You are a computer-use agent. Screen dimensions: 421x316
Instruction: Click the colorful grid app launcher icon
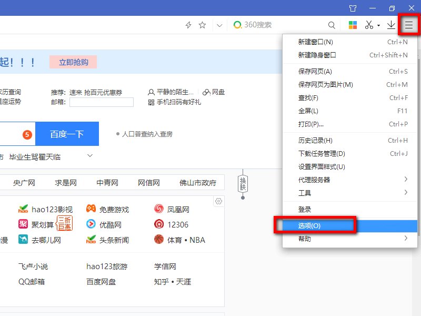click(x=354, y=24)
